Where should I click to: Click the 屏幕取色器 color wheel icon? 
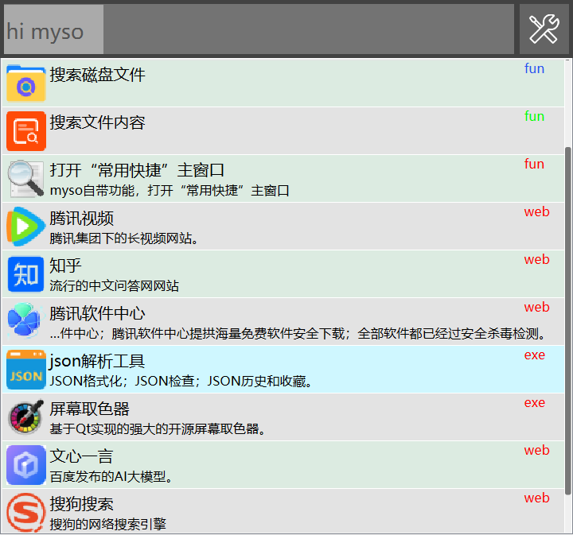26,417
